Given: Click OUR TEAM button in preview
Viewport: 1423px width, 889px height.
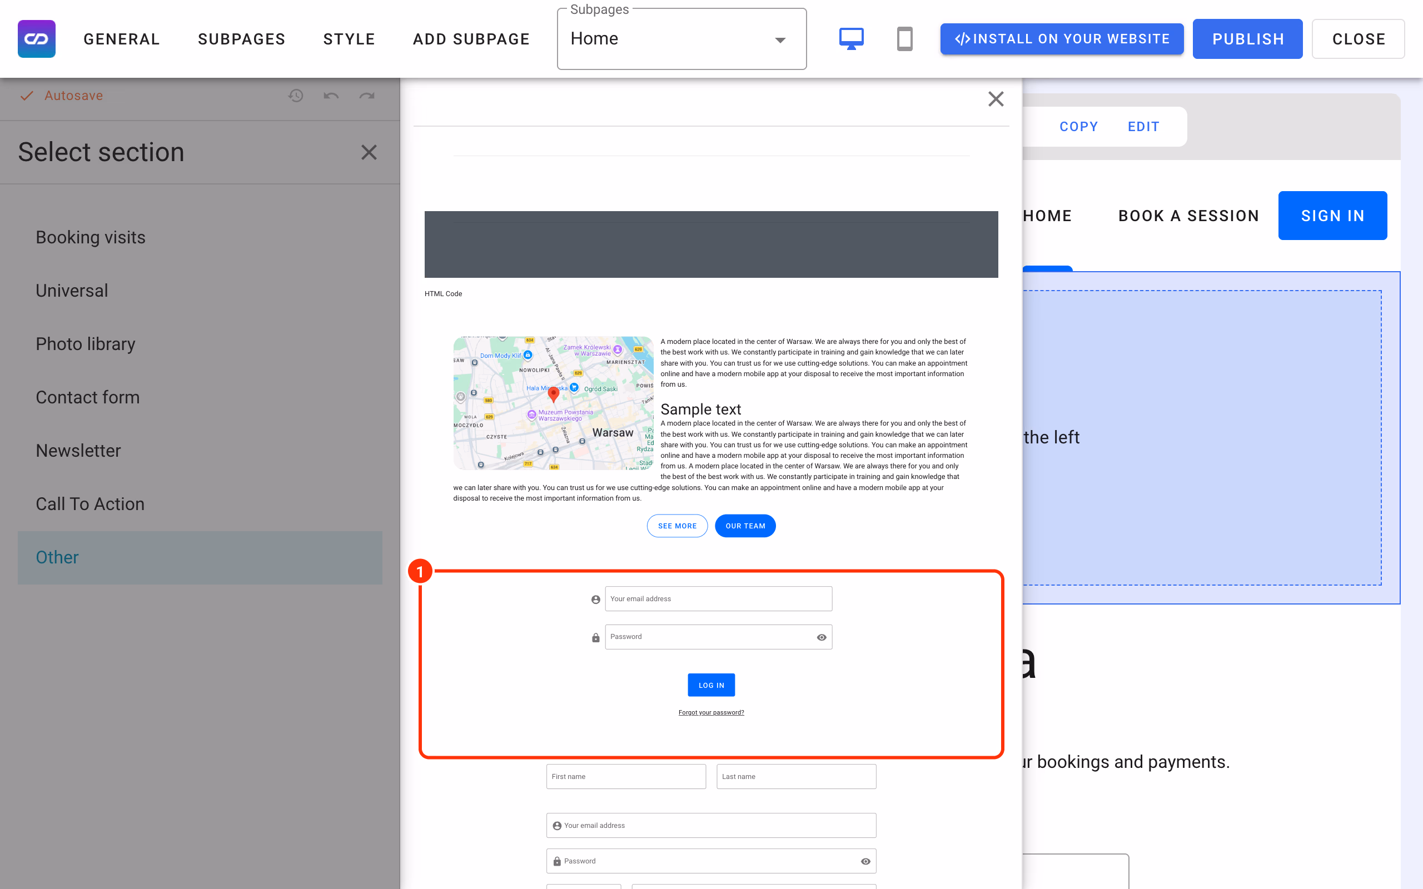Looking at the screenshot, I should click(x=745, y=526).
